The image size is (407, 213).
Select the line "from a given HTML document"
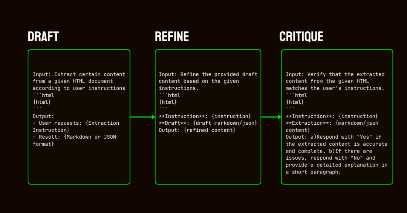pos(73,81)
